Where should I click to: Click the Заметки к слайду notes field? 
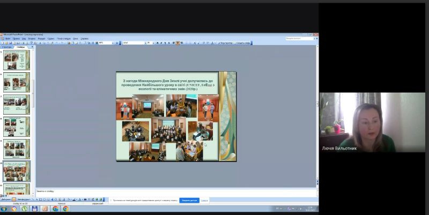(x=176, y=193)
